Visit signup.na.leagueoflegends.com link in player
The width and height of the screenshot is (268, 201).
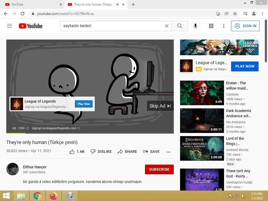[x=55, y=128]
